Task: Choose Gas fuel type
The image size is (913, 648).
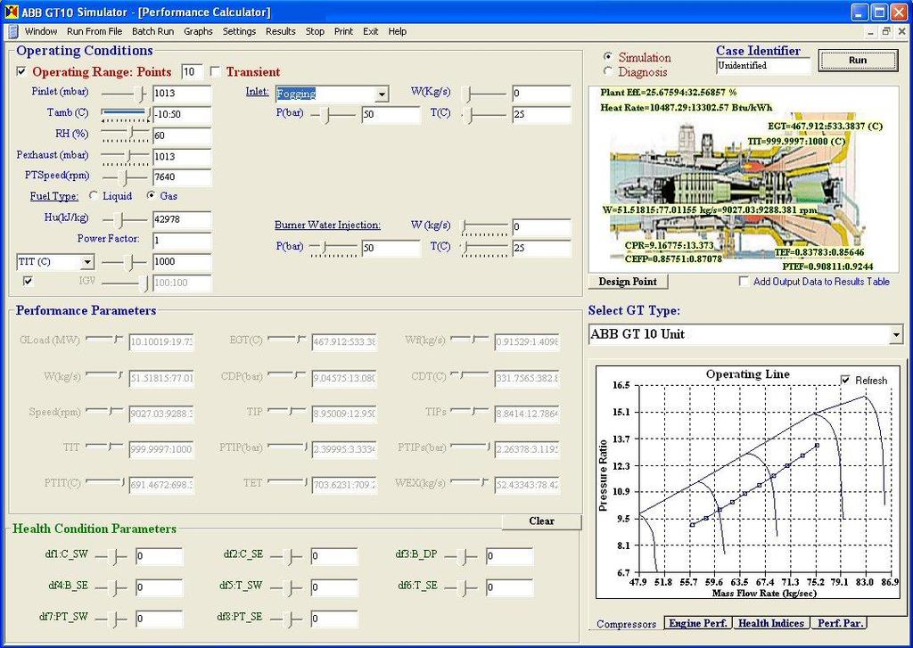Action: coord(151,195)
